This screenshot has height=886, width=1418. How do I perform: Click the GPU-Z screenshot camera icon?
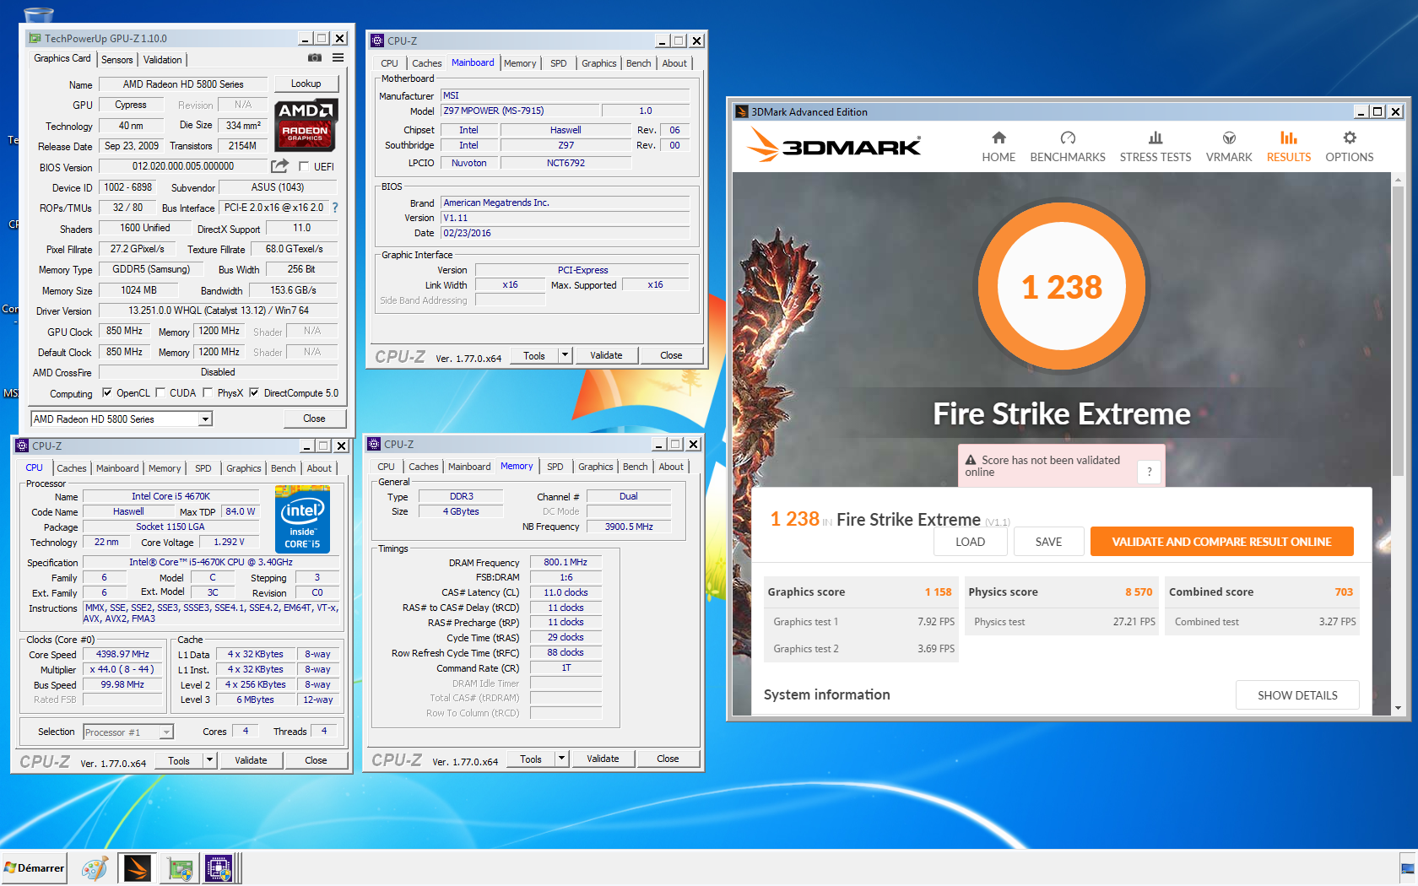point(315,58)
